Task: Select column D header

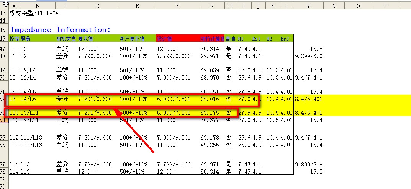Action: click(98, 6)
